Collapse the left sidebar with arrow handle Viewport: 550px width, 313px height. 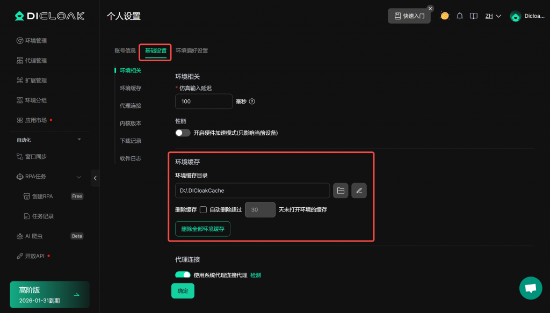(95, 178)
